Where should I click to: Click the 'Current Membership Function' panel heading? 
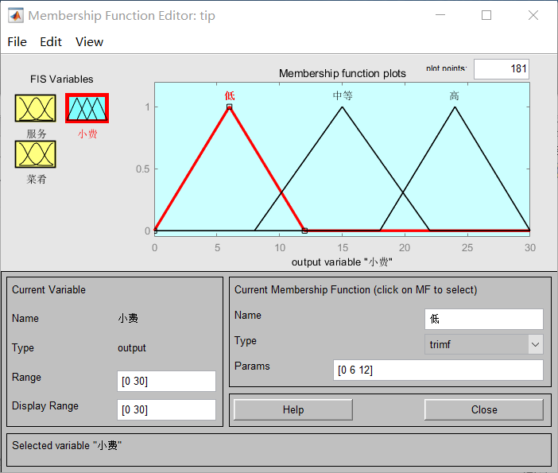355,289
